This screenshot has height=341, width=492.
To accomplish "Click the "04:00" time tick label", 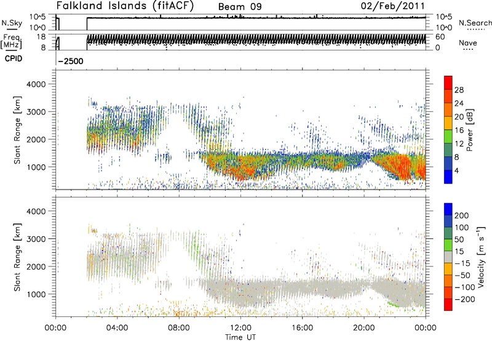I will click(x=117, y=328).
